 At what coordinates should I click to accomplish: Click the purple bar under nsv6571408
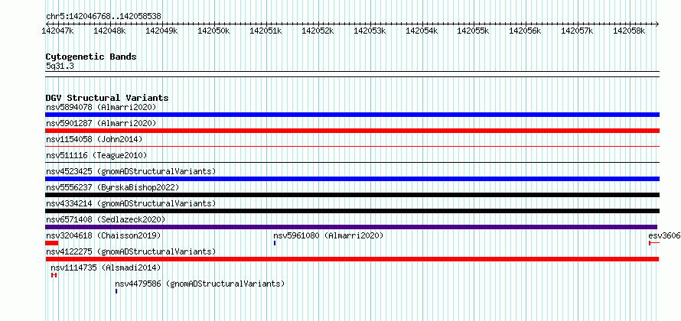pos(351,227)
